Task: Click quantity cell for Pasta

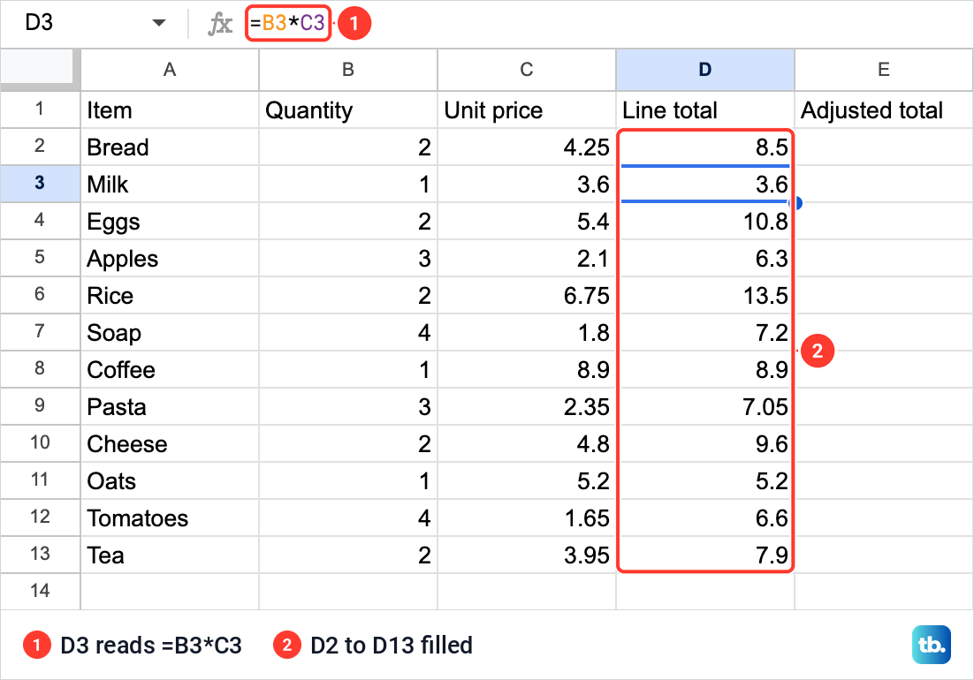Action: pyautogui.click(x=348, y=406)
